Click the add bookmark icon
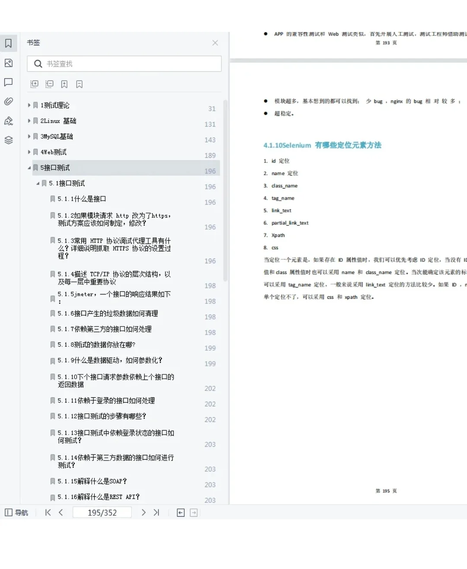Image resolution: width=467 pixels, height=569 pixels. 64,84
